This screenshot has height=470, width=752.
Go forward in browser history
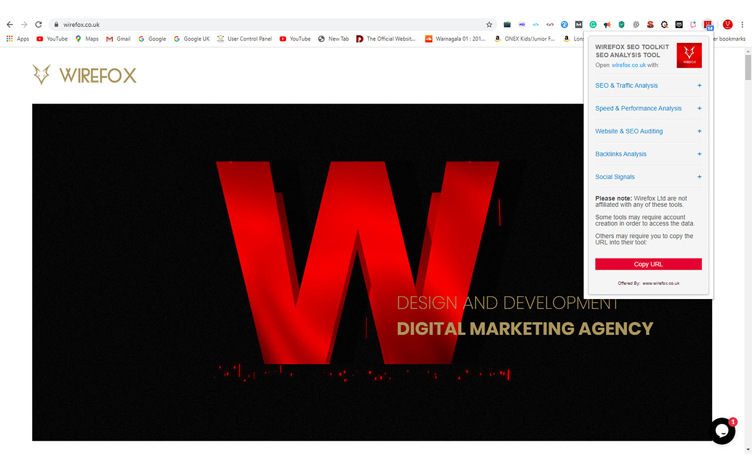point(24,25)
